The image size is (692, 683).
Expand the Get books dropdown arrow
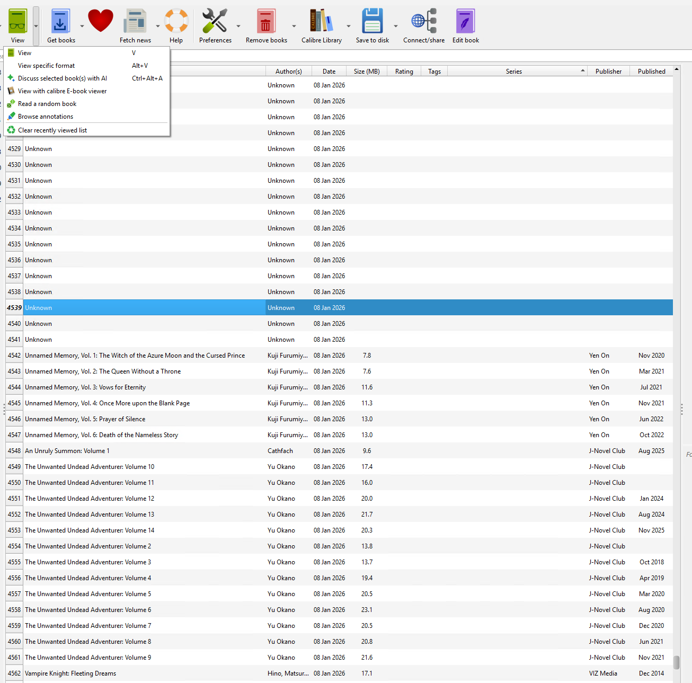click(x=82, y=26)
